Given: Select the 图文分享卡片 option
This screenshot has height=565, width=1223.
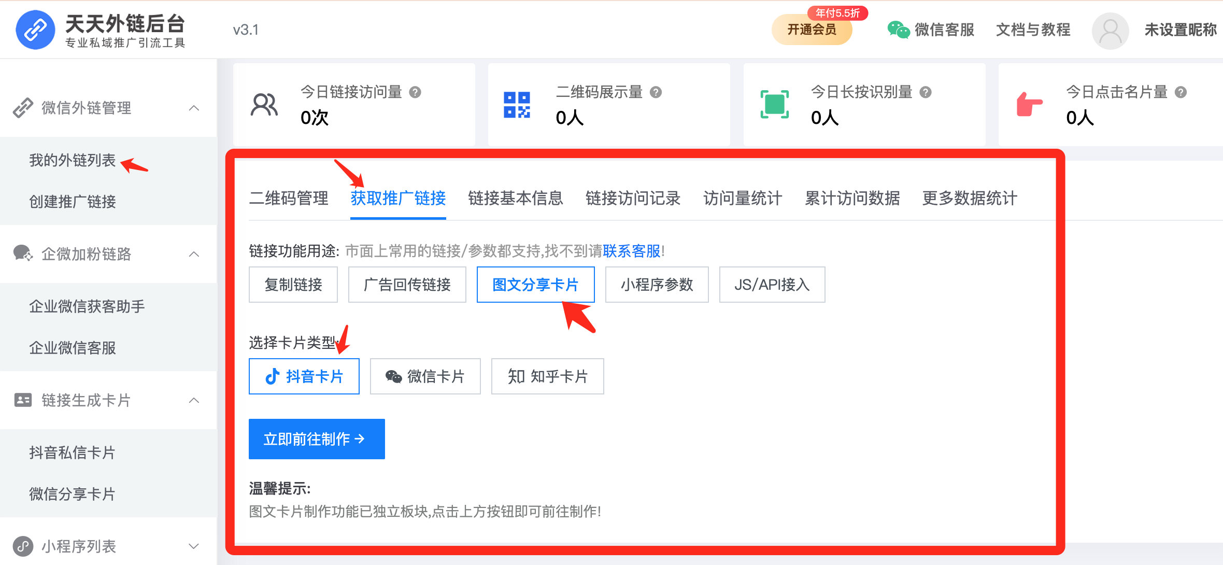Looking at the screenshot, I should coord(536,285).
